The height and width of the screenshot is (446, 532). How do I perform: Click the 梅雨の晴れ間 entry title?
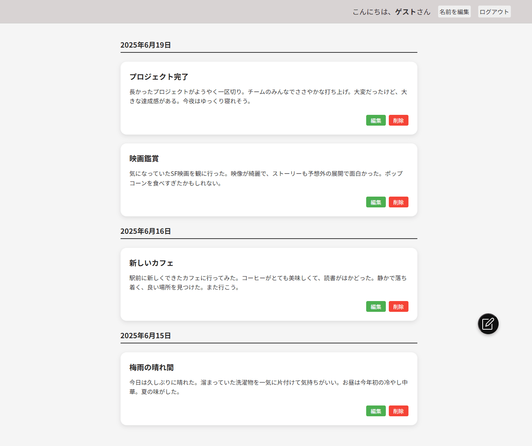click(x=151, y=368)
